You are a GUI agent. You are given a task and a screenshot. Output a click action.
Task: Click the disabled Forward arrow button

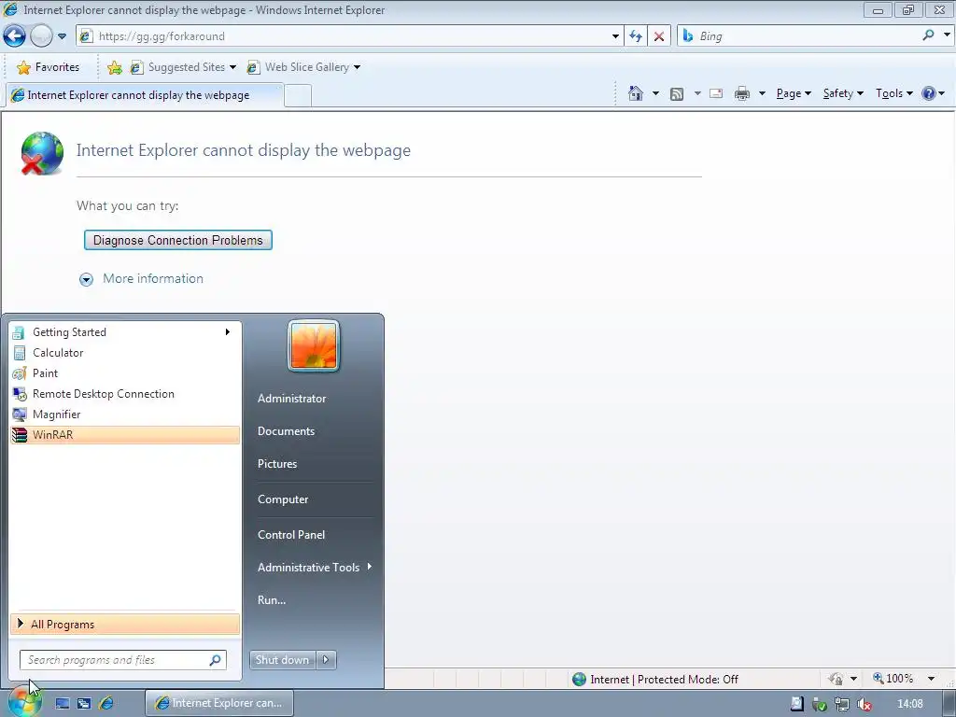pos(41,36)
